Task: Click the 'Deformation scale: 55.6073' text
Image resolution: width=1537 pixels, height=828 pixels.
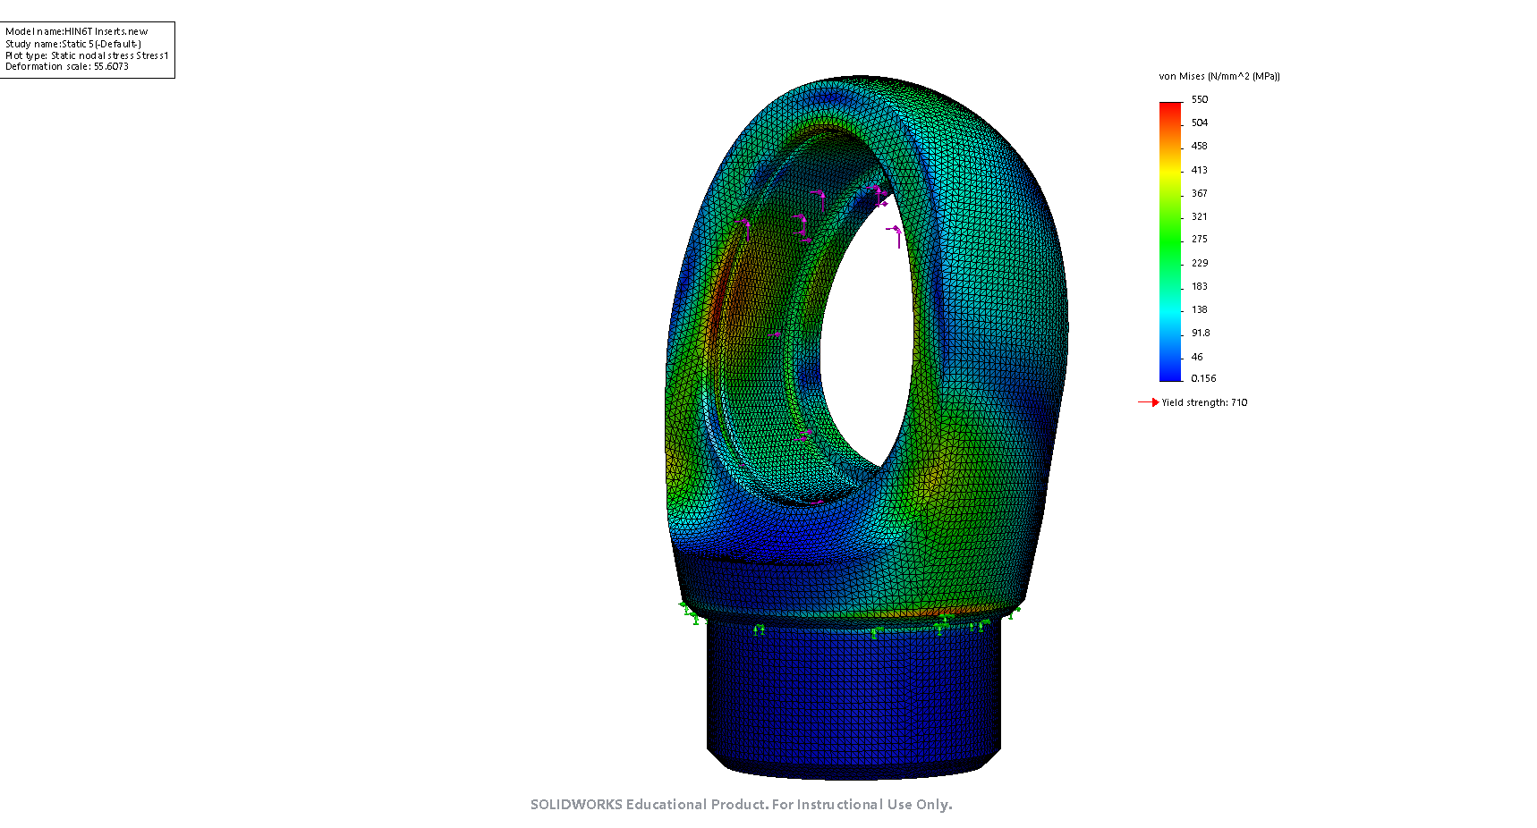Action: pyautogui.click(x=67, y=66)
